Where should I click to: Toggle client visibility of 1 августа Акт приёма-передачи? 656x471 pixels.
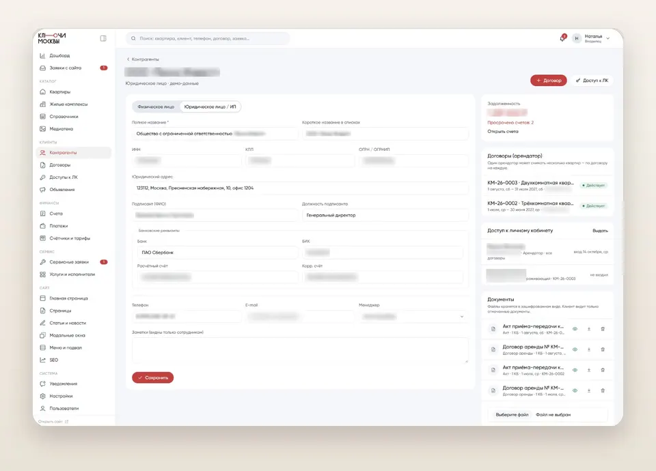(x=575, y=329)
